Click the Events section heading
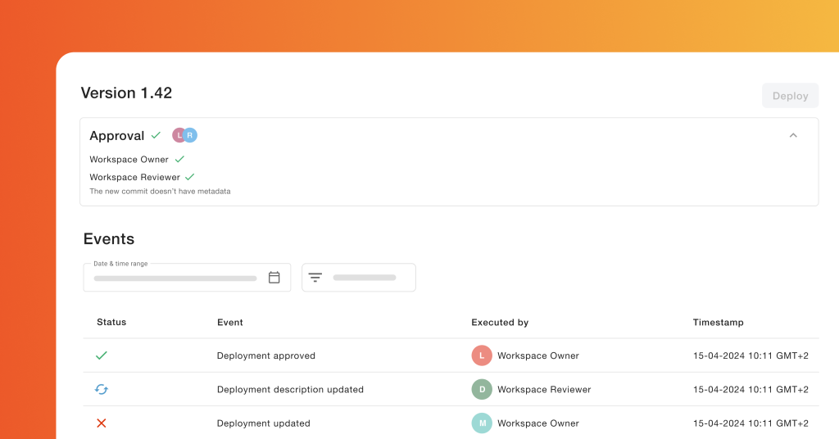Viewport: 839px width, 439px height. point(109,238)
